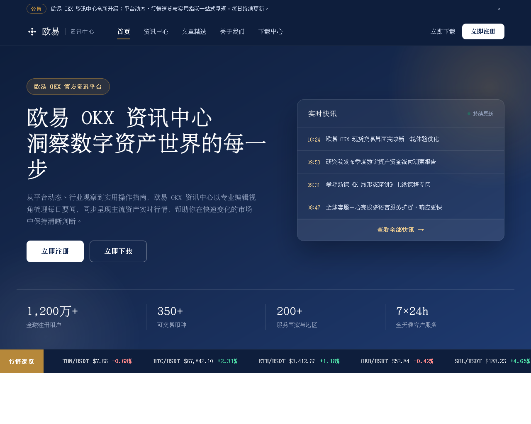
Task: Click the 1,200万+ 全球注册用户 stat
Action: pos(52,317)
